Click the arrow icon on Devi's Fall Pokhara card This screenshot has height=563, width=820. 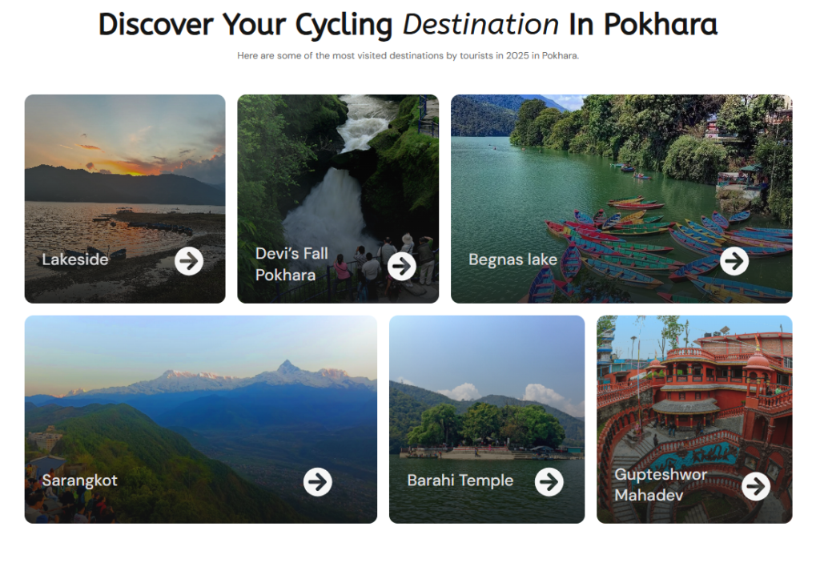pos(402,267)
